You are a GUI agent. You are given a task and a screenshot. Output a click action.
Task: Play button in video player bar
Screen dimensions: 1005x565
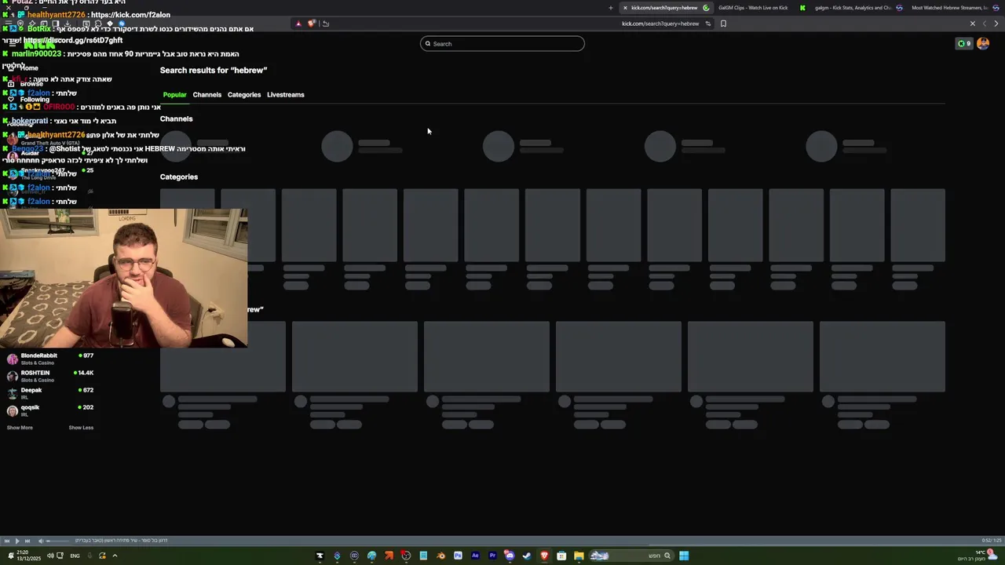tap(16, 541)
